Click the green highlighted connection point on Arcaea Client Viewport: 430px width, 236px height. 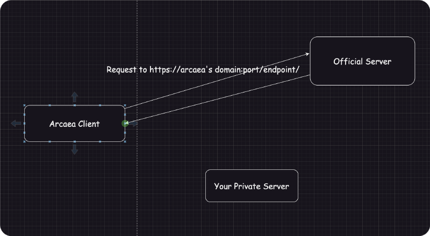tap(125, 124)
